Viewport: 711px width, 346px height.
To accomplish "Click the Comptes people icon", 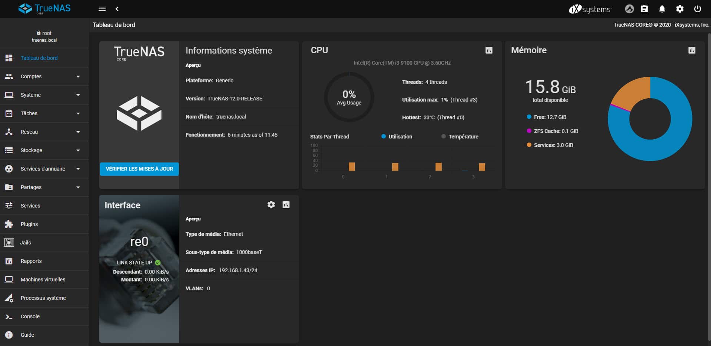I will pos(9,76).
